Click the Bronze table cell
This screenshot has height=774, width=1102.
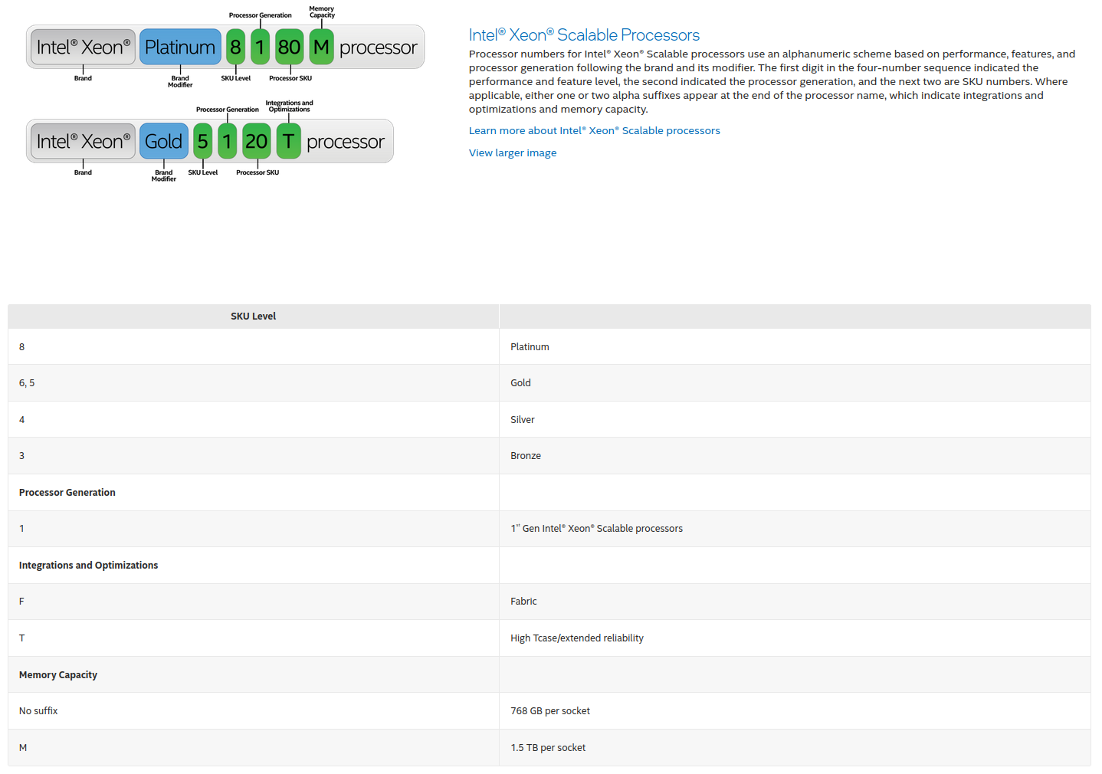click(x=526, y=456)
